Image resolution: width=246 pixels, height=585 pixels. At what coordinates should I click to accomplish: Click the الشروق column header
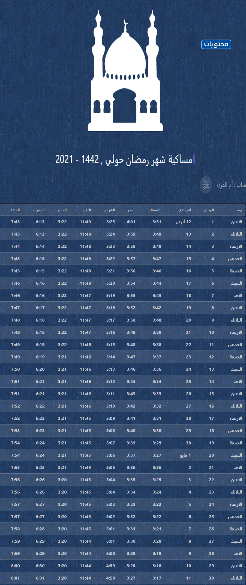click(109, 210)
